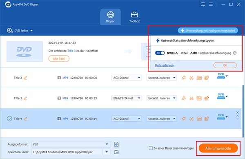Click the effects star icon for Title 4
Viewport: 245px width, 159px height.
pos(184,119)
